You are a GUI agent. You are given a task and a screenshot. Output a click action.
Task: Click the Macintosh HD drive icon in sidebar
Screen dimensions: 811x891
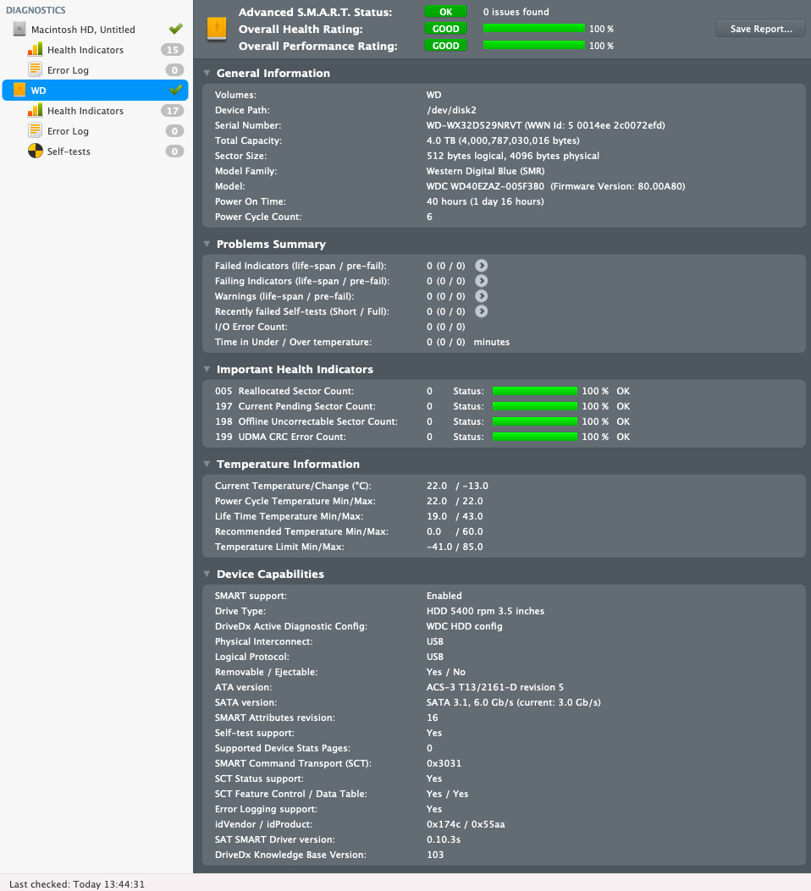point(19,29)
